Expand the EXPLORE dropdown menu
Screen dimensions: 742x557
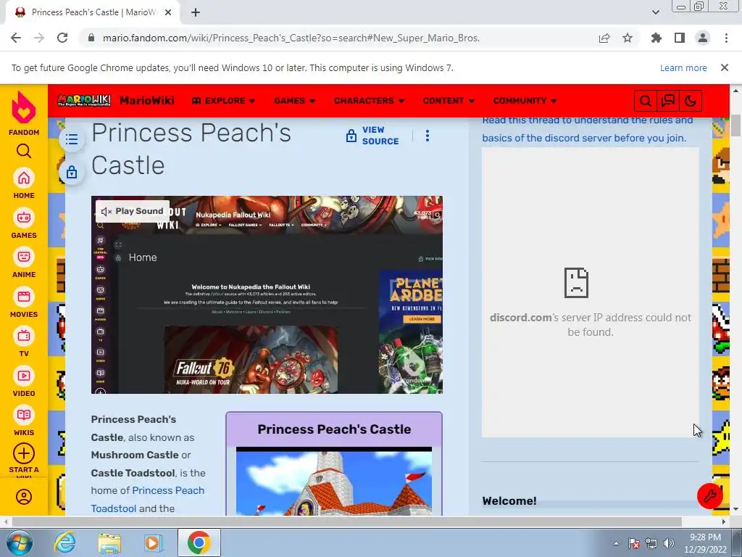[223, 101]
